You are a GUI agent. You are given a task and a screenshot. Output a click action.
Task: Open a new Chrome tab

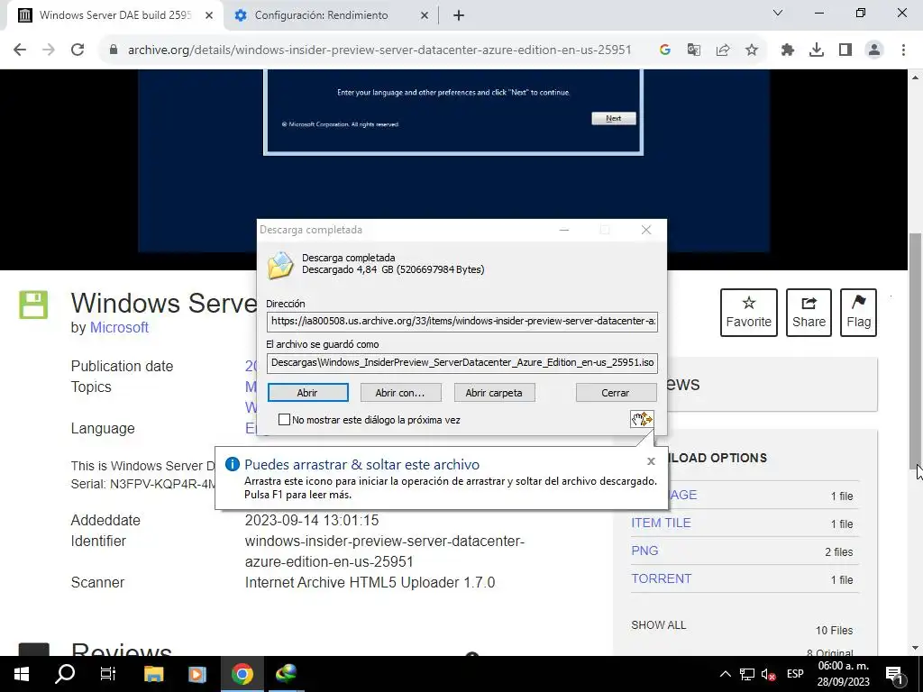click(x=459, y=15)
